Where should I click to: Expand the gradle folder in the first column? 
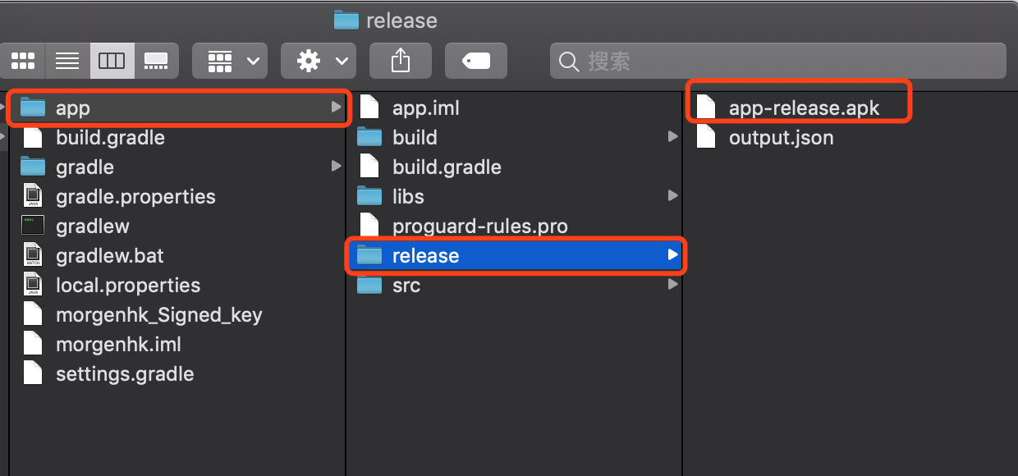[x=336, y=167]
